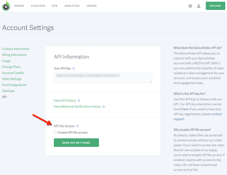Open the Playlists menu
The width and height of the screenshot is (227, 175).
point(38,6)
